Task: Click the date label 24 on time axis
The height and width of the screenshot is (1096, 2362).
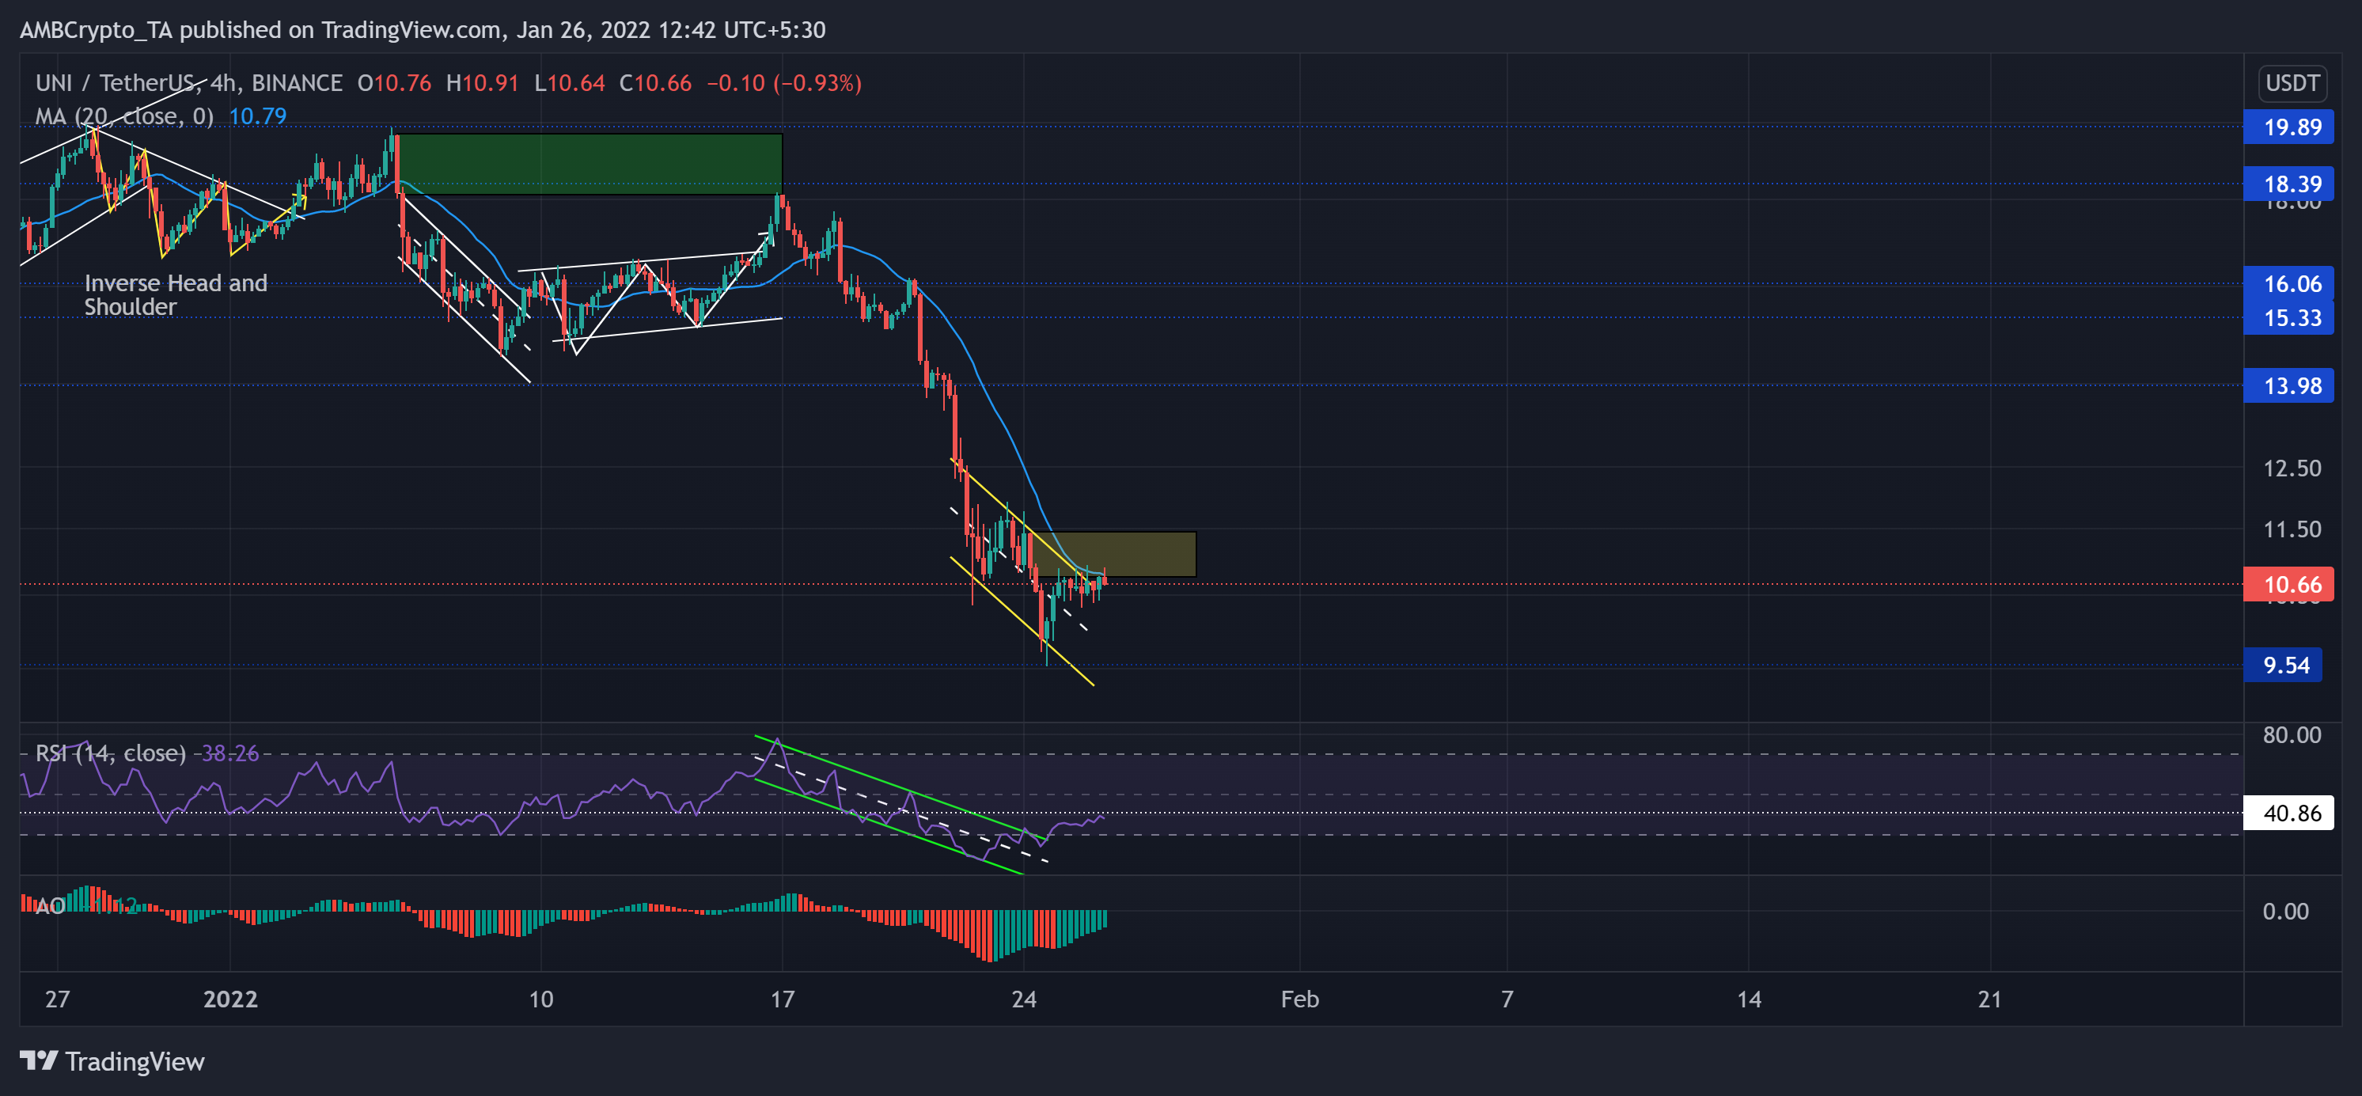Action: click(x=1024, y=999)
